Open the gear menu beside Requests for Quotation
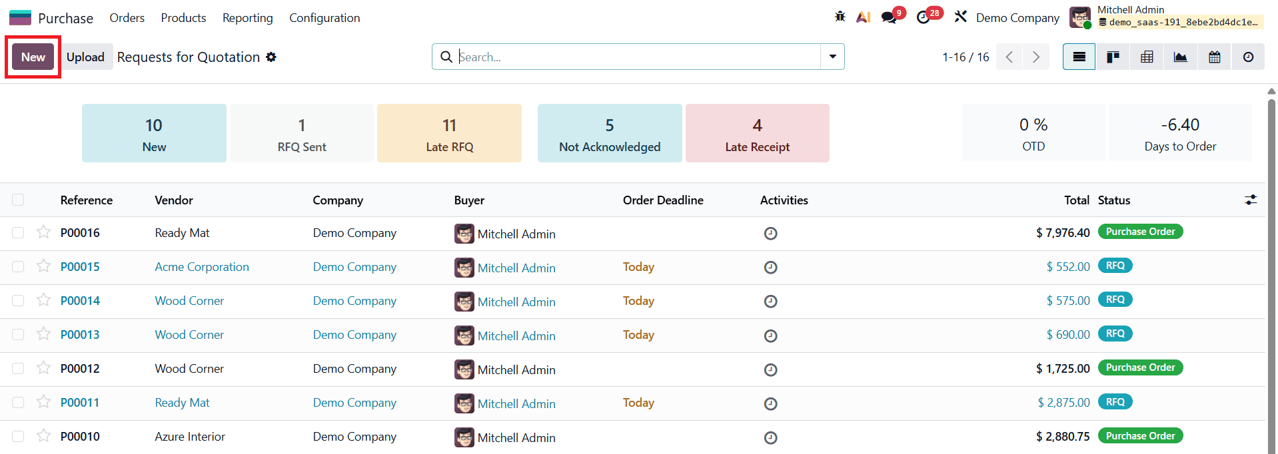 click(271, 57)
